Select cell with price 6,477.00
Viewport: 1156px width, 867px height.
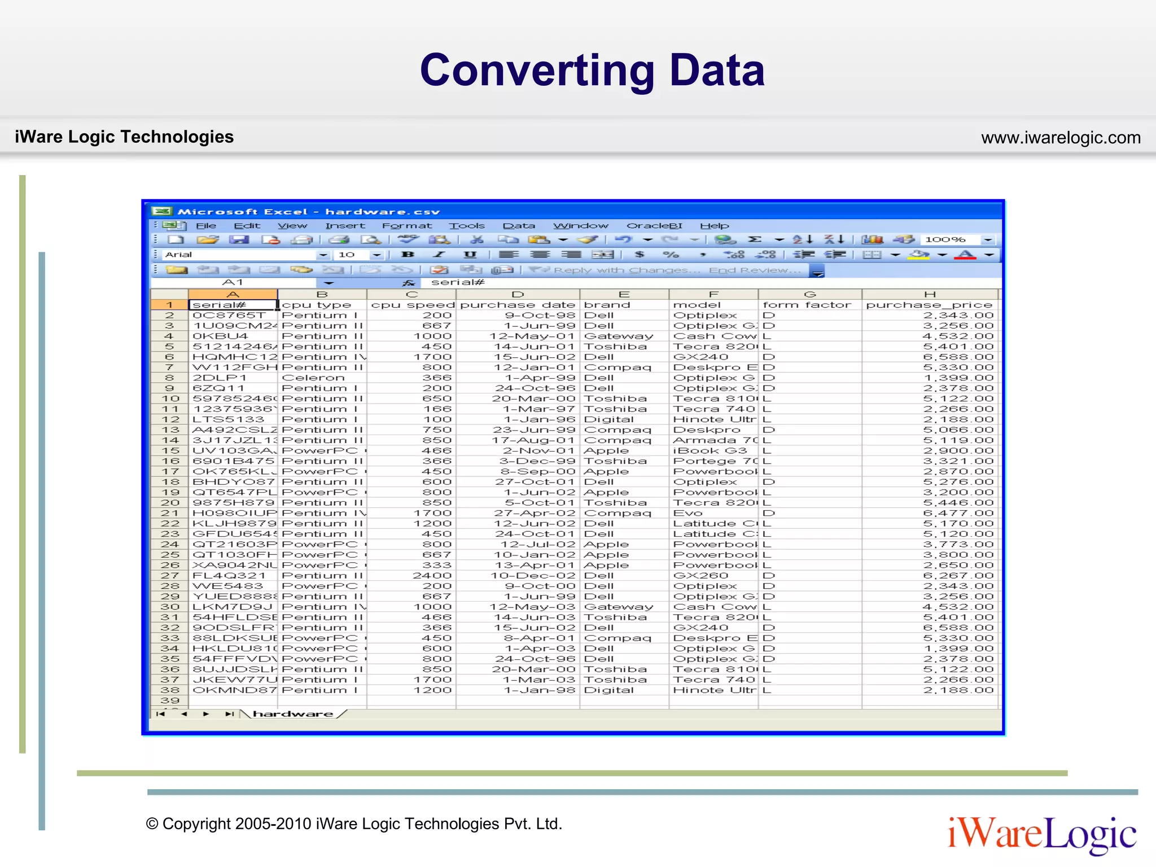point(929,513)
